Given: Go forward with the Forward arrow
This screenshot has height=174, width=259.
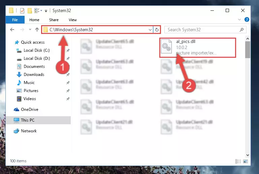Looking at the screenshot, I should [22, 30].
